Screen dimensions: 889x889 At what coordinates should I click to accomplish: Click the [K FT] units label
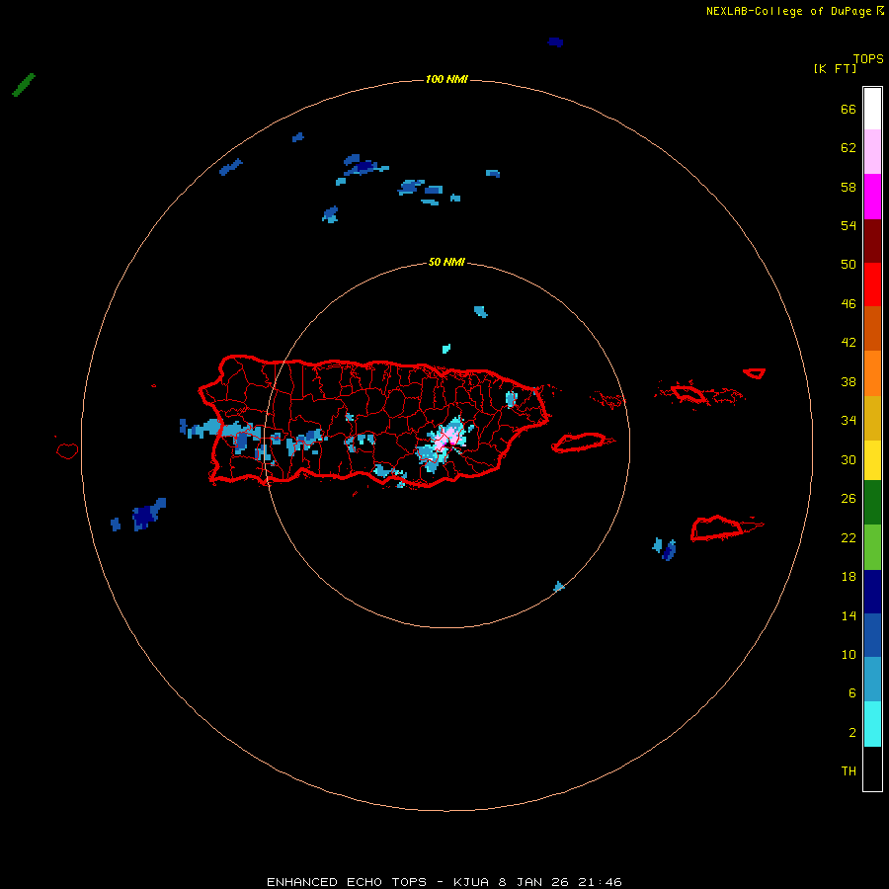835,68
